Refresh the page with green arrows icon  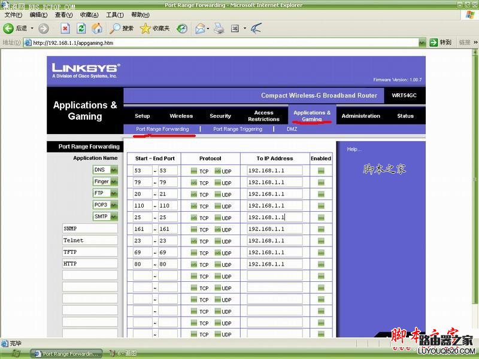81,28
